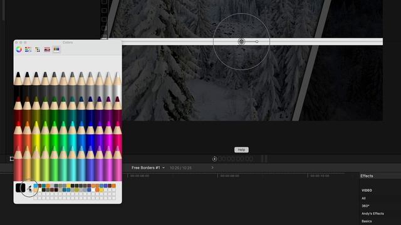Click the 10:25 / 10:25 duration readout
401x225 pixels.
[180, 168]
